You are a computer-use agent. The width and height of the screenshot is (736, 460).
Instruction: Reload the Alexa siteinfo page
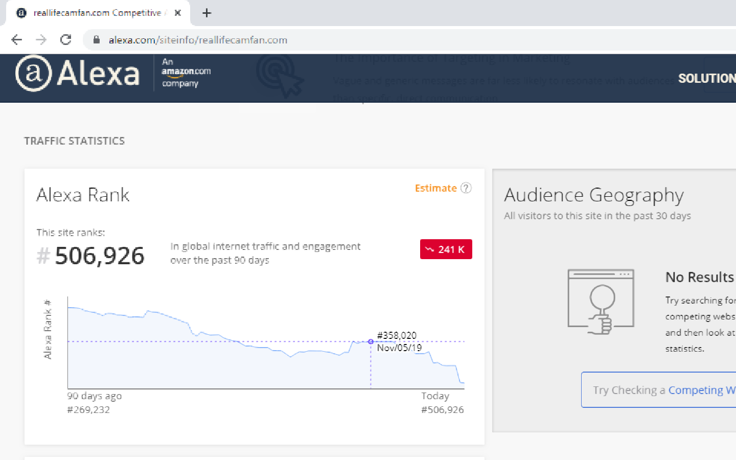[65, 40]
